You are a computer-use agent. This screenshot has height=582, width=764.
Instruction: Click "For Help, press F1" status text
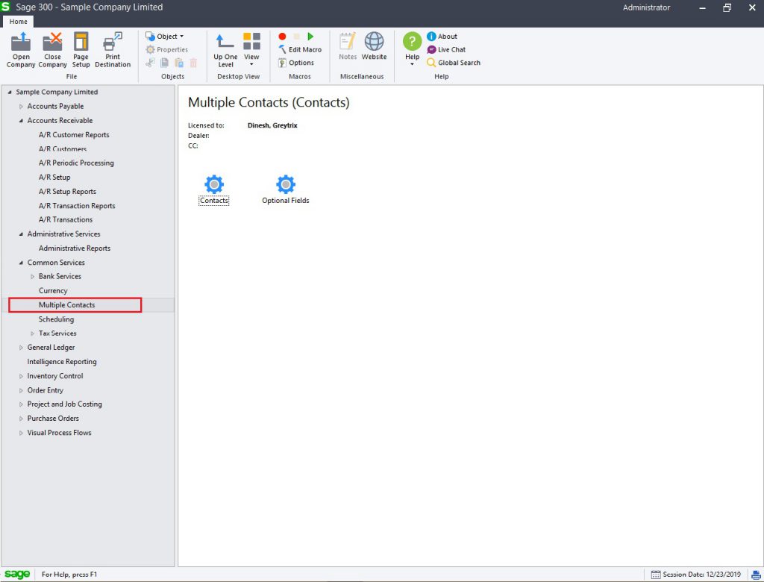(69, 575)
